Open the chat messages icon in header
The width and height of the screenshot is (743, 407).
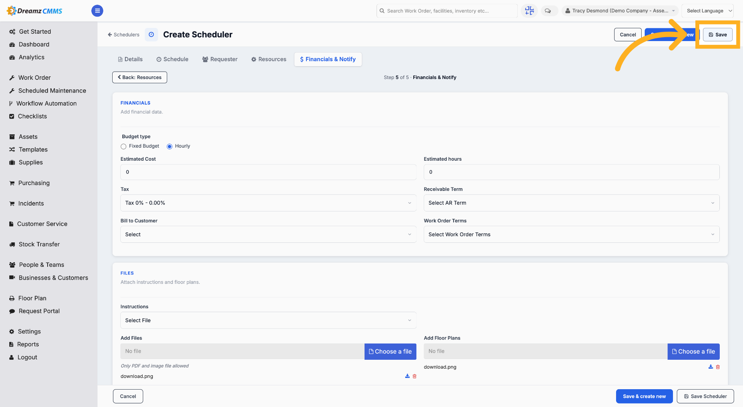coord(548,11)
